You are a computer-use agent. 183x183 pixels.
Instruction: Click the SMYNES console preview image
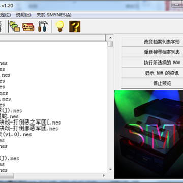pos(148,135)
